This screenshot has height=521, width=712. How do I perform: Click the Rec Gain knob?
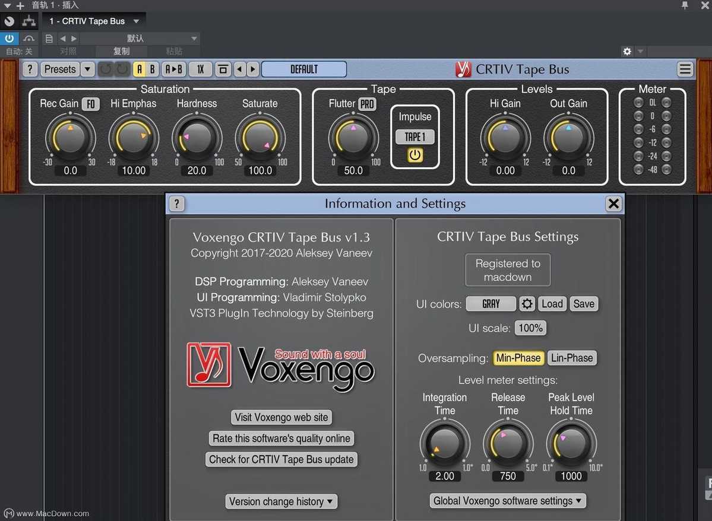pos(71,136)
